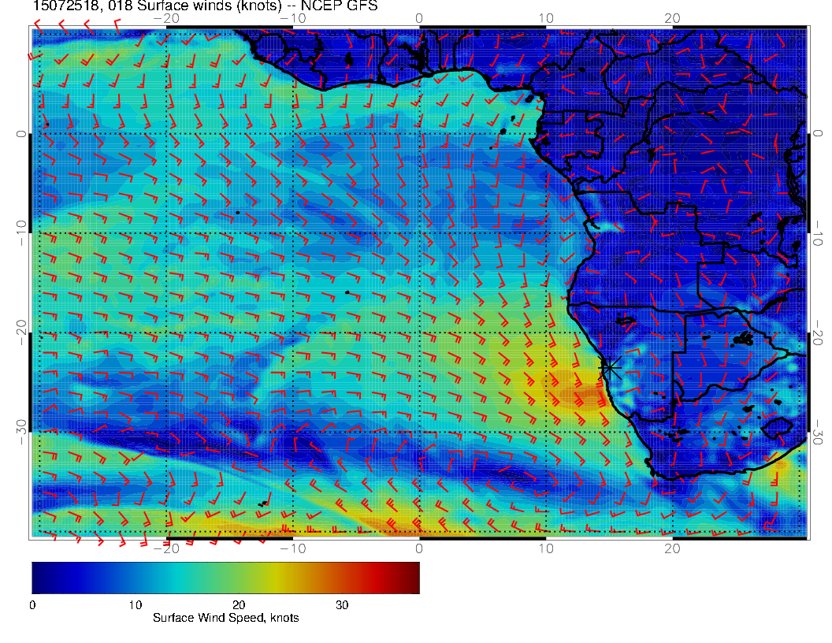Image resolution: width=832 pixels, height=643 pixels.
Task: Click the cyan 10-knot section of the colorbar
Action: click(136, 577)
